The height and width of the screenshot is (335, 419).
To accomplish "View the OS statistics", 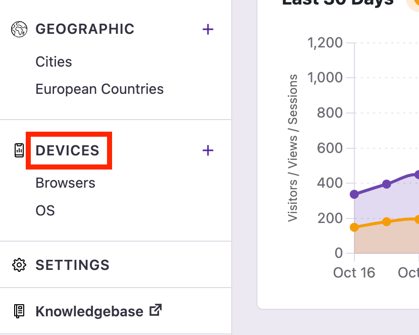I will pos(45,210).
